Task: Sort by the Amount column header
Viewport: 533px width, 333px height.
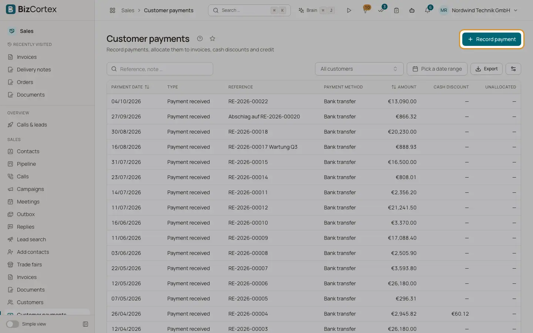Action: (x=404, y=87)
